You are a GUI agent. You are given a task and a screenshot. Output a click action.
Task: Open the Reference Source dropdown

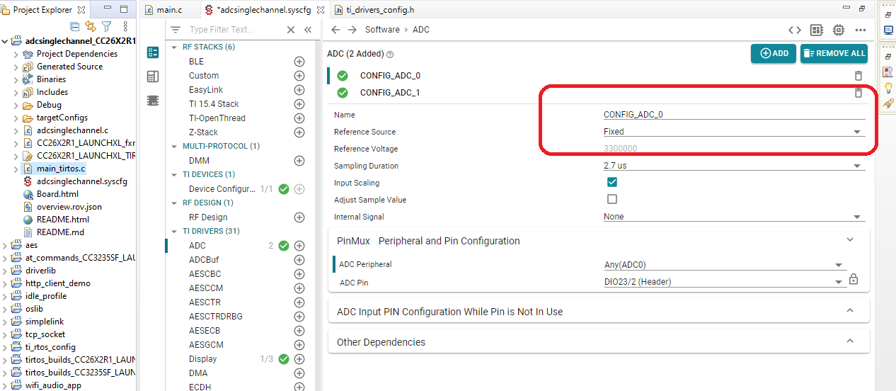coord(733,132)
